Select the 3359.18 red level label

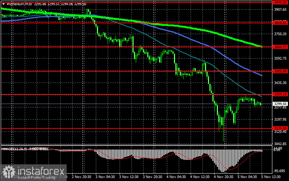point(280,94)
